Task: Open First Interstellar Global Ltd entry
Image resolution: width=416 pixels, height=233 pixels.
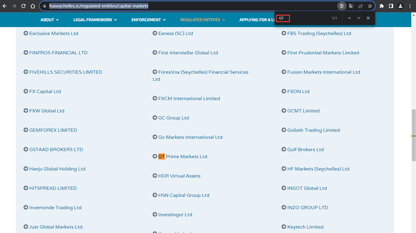Action: pos(188,53)
